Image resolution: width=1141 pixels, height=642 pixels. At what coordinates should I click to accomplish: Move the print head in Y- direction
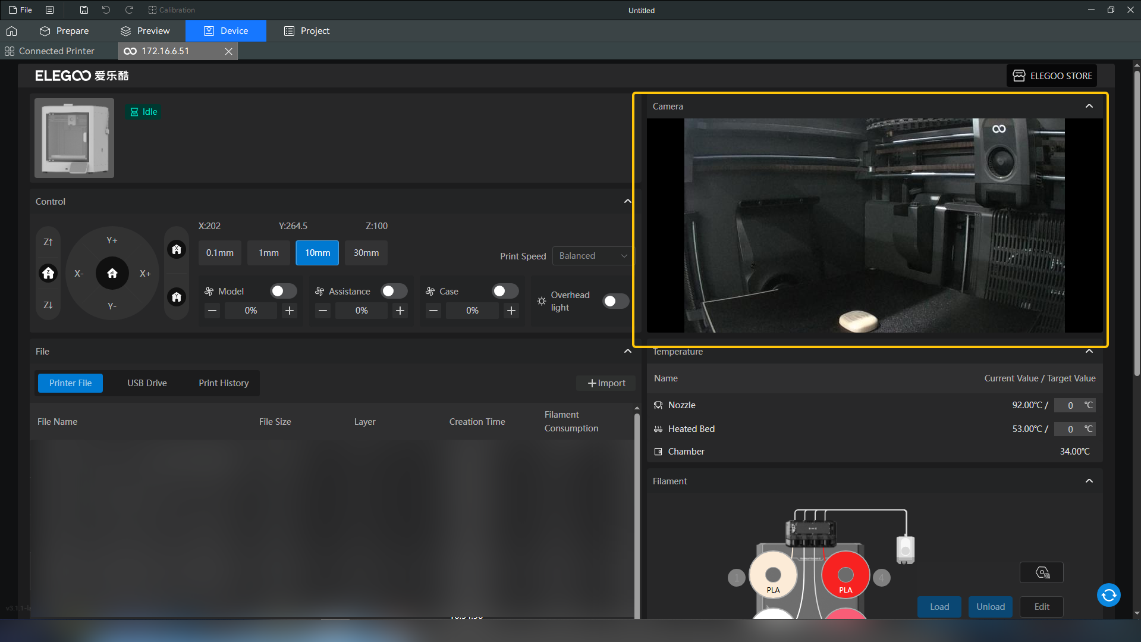point(112,306)
